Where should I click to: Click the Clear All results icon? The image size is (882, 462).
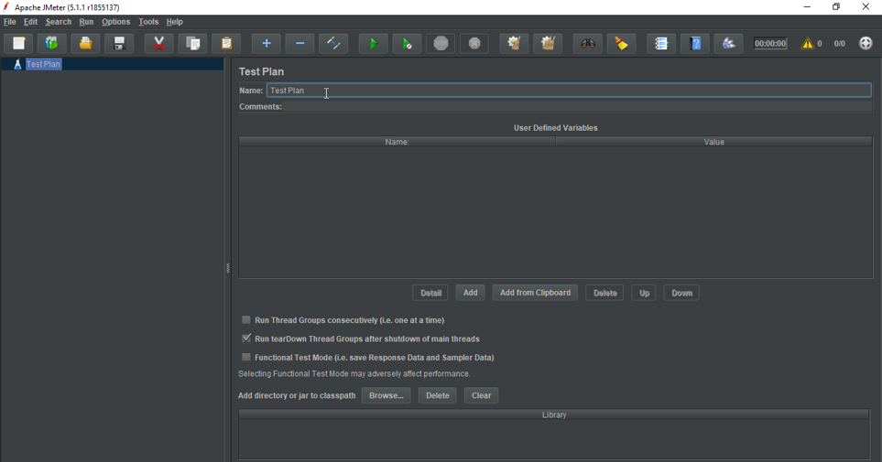coord(548,43)
